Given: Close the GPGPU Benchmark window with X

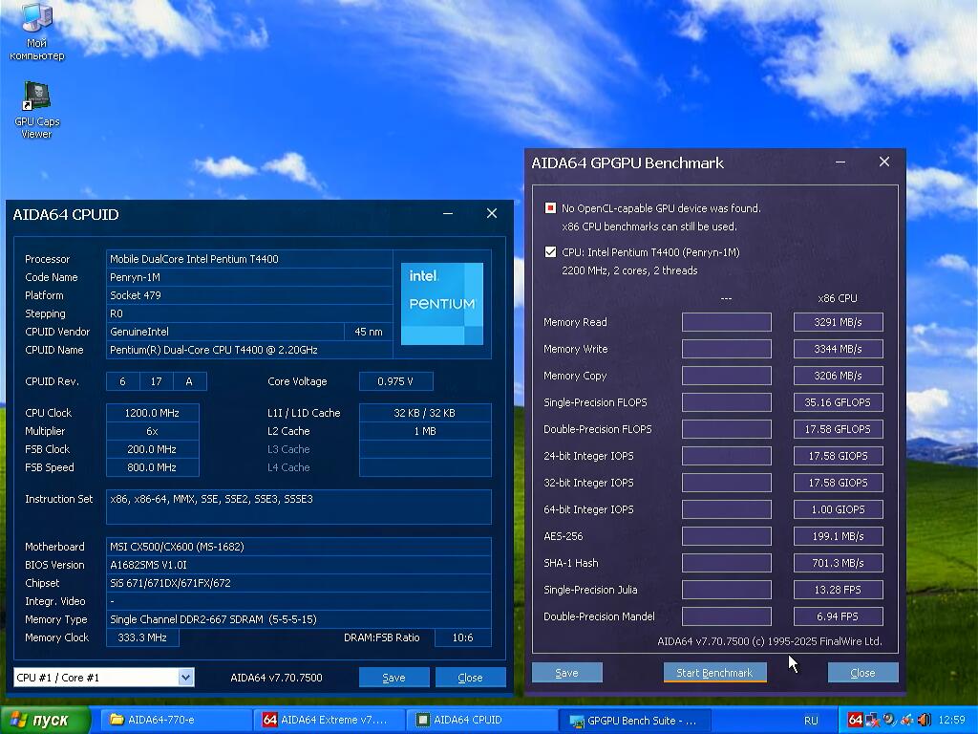Looking at the screenshot, I should pos(883,162).
